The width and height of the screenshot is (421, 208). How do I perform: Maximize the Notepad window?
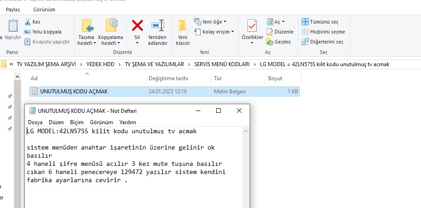coord(218,111)
